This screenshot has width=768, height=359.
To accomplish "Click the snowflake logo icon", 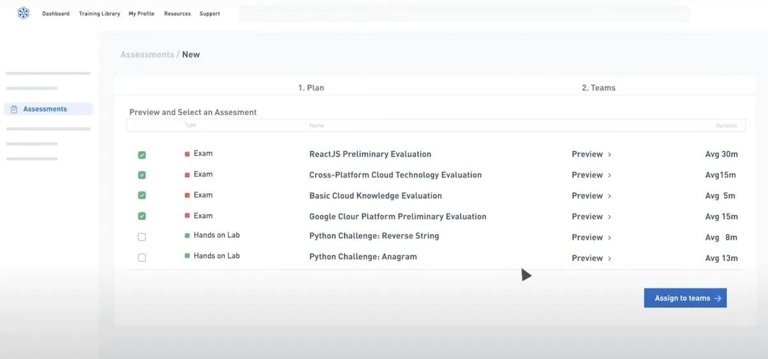I will click(x=23, y=13).
